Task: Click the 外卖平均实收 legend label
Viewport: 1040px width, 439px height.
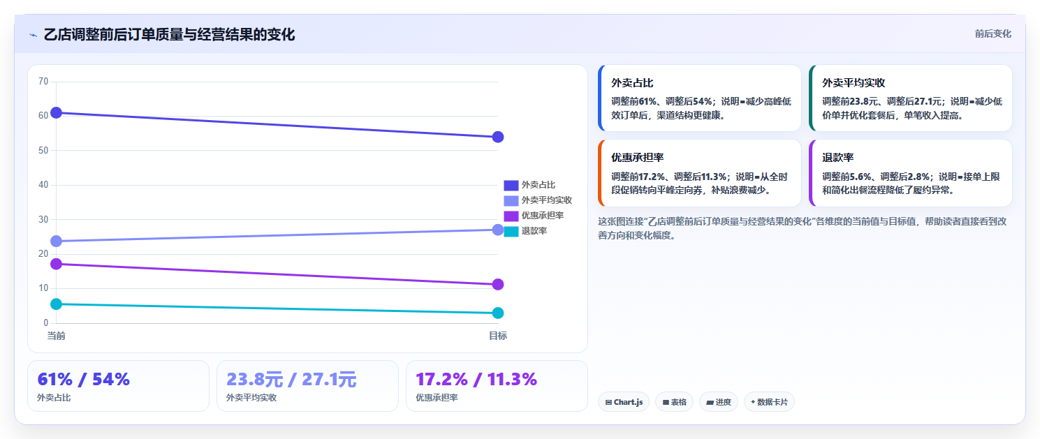Action: tap(547, 200)
